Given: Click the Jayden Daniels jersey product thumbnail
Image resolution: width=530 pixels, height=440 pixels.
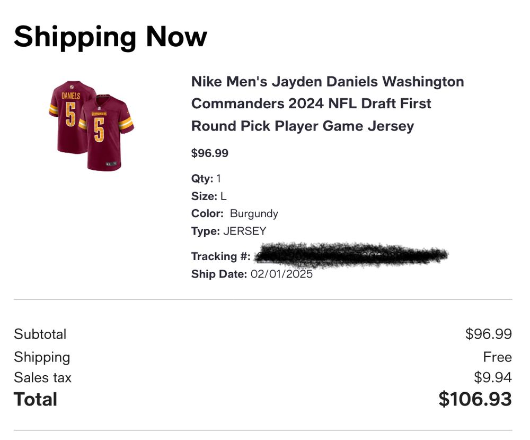Looking at the screenshot, I should click(x=91, y=125).
